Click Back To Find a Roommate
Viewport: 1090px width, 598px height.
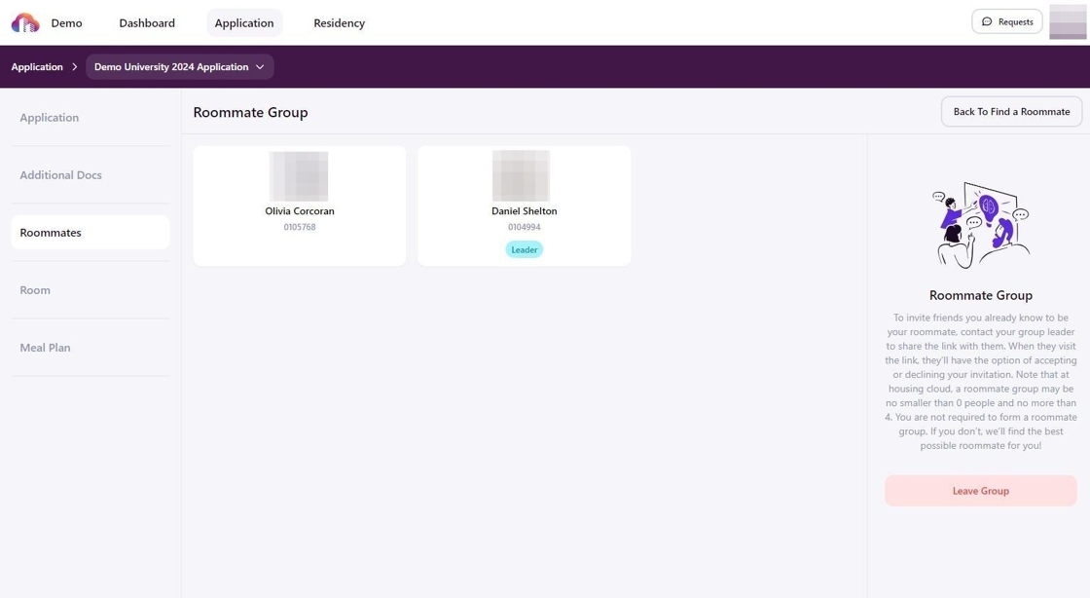click(x=1011, y=112)
